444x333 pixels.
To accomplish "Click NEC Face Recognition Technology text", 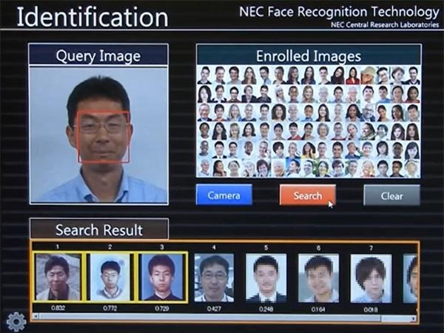I will [339, 12].
